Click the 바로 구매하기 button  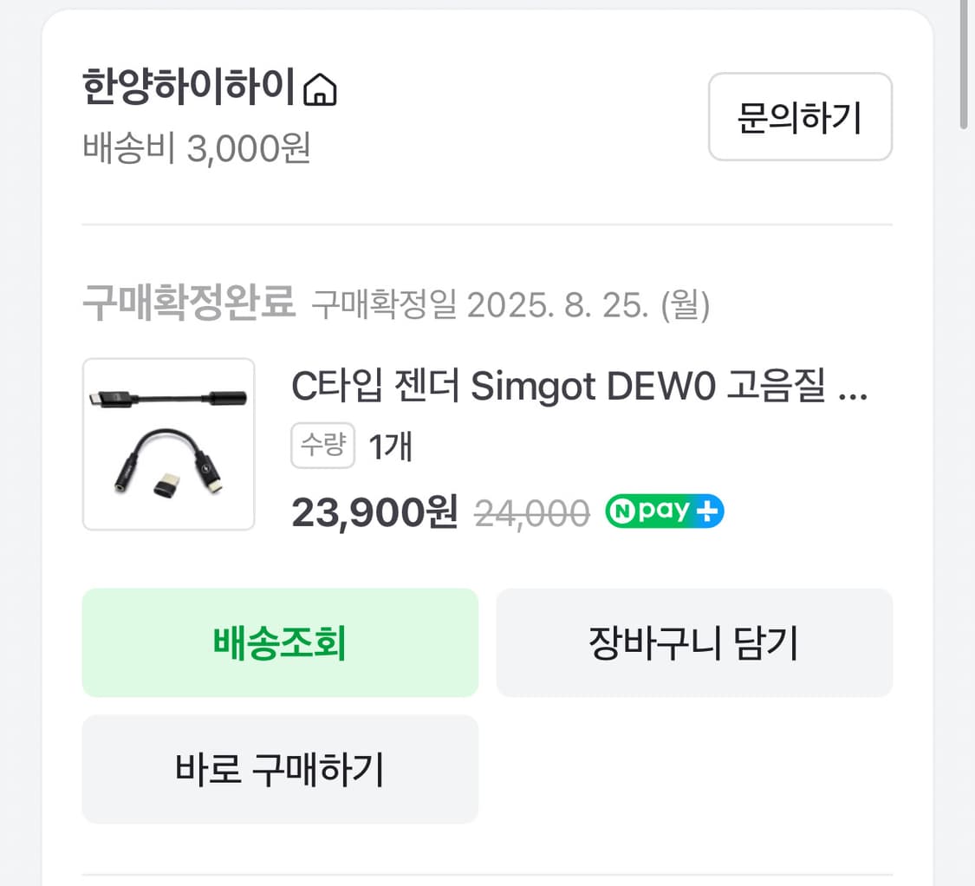(x=279, y=768)
